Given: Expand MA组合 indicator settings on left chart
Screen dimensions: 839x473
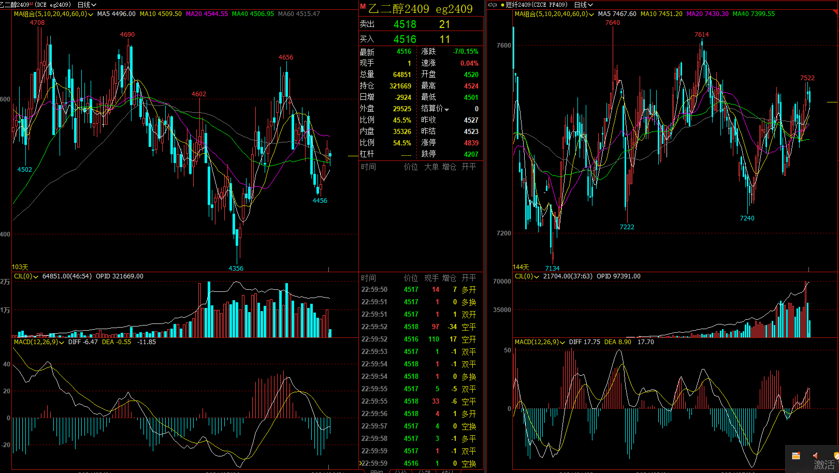Looking at the screenshot, I should click(91, 14).
